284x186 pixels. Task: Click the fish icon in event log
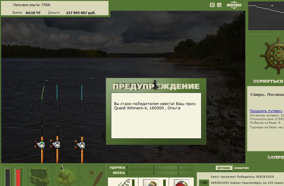pos(203,182)
